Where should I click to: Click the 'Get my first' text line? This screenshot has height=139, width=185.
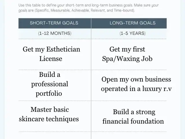(127, 49)
